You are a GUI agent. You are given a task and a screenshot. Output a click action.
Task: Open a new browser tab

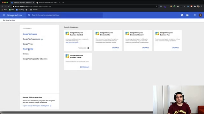[x=63, y=3]
